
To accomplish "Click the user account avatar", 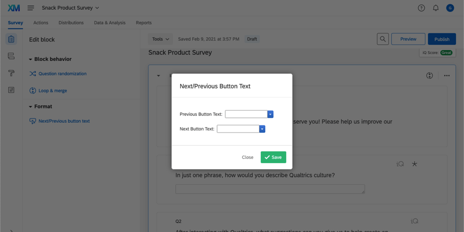I will (x=450, y=8).
